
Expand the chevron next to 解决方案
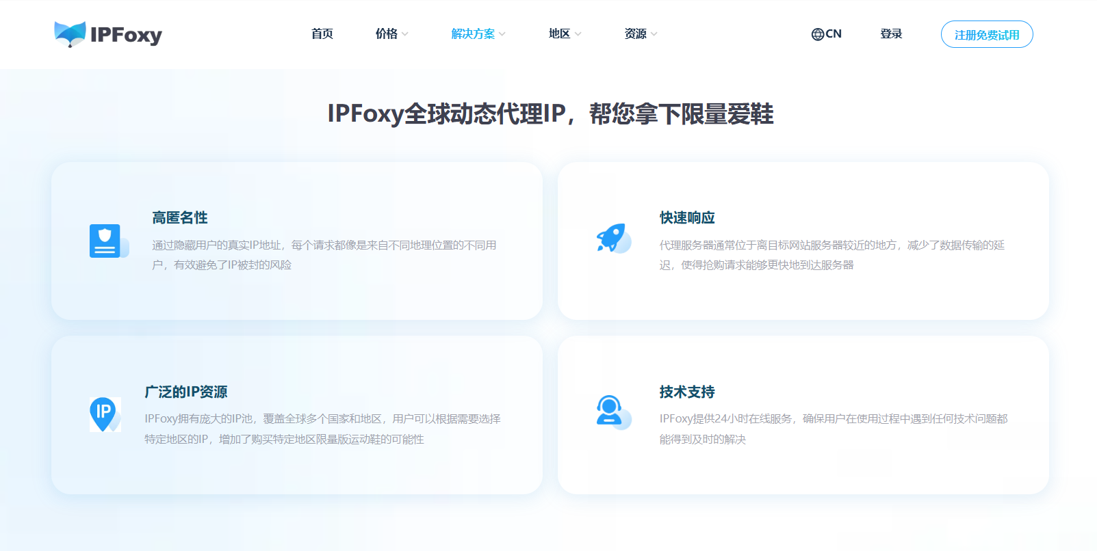tap(502, 34)
